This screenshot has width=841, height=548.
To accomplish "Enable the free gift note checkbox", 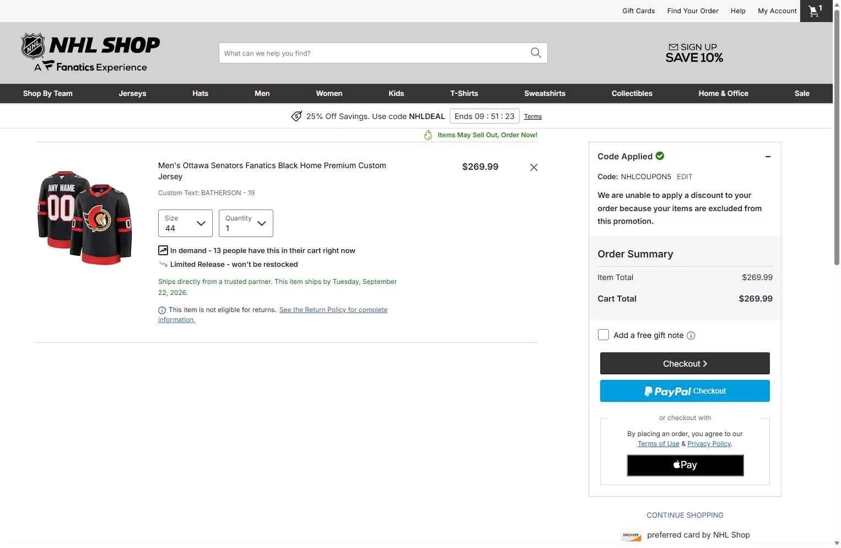I will point(603,335).
